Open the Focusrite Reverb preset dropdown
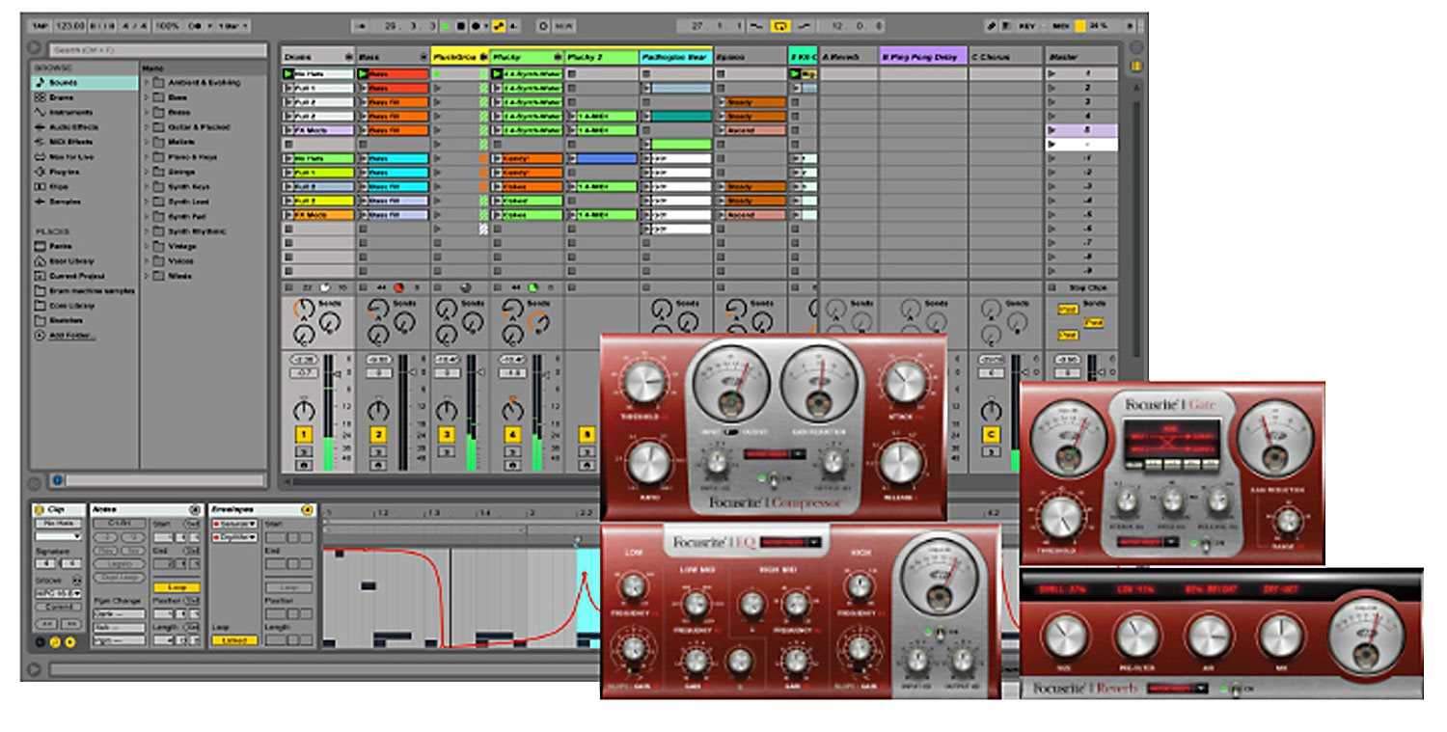1447x732 pixels. pos(1177,689)
